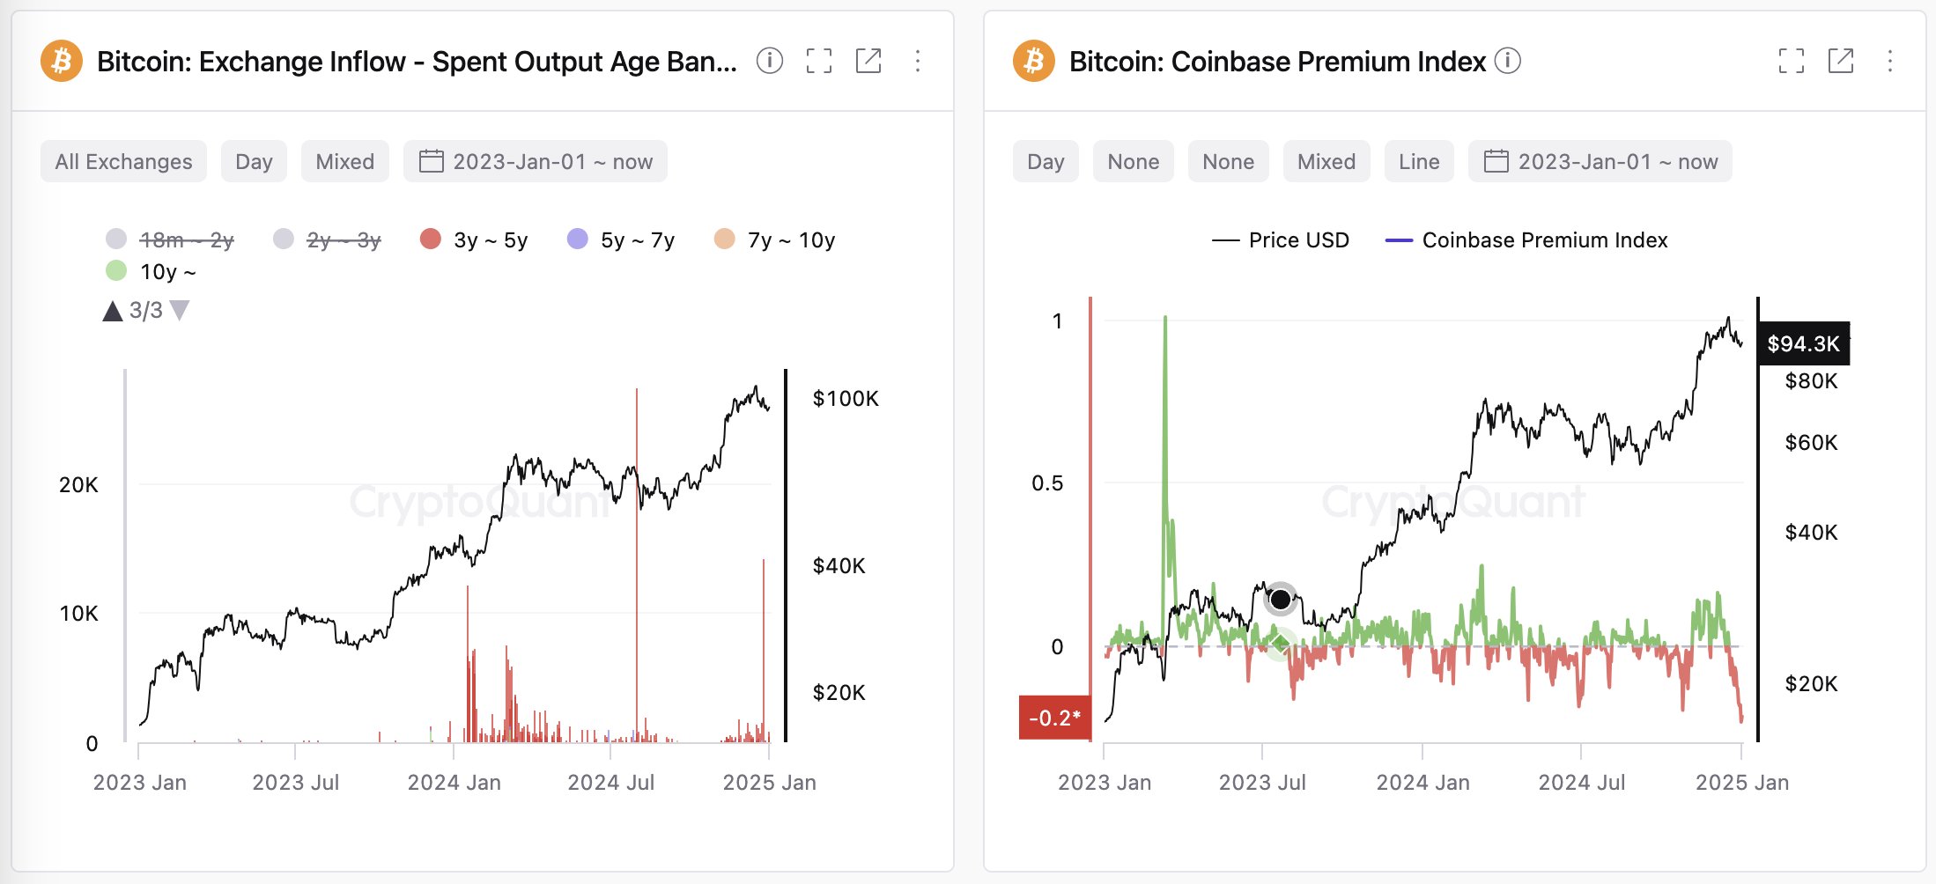Open the All Exchanges dropdown

(x=123, y=161)
